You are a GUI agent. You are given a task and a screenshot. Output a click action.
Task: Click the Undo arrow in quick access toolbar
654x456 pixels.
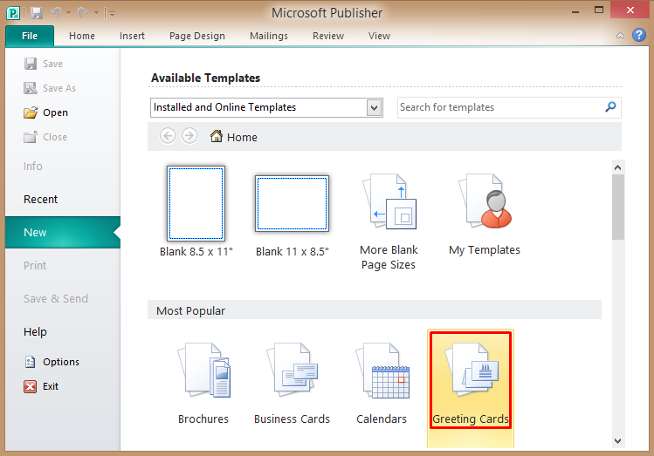(x=56, y=13)
